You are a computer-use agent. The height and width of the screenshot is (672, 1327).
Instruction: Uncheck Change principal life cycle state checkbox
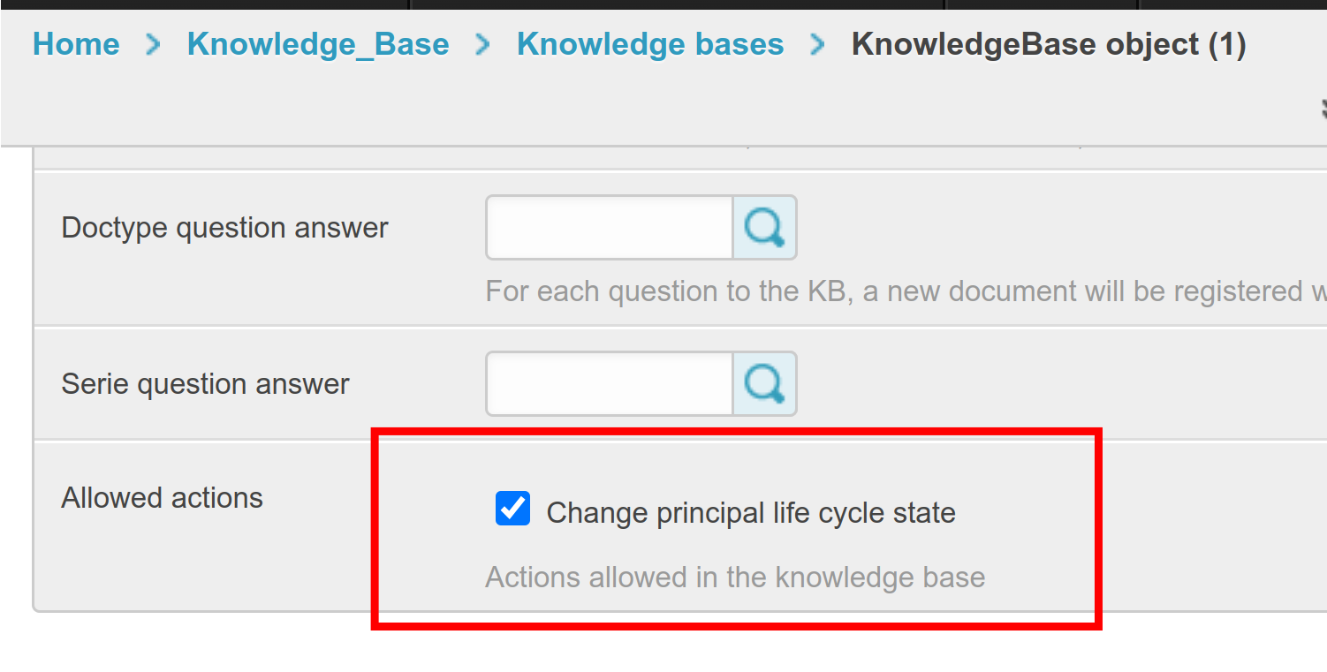point(512,510)
